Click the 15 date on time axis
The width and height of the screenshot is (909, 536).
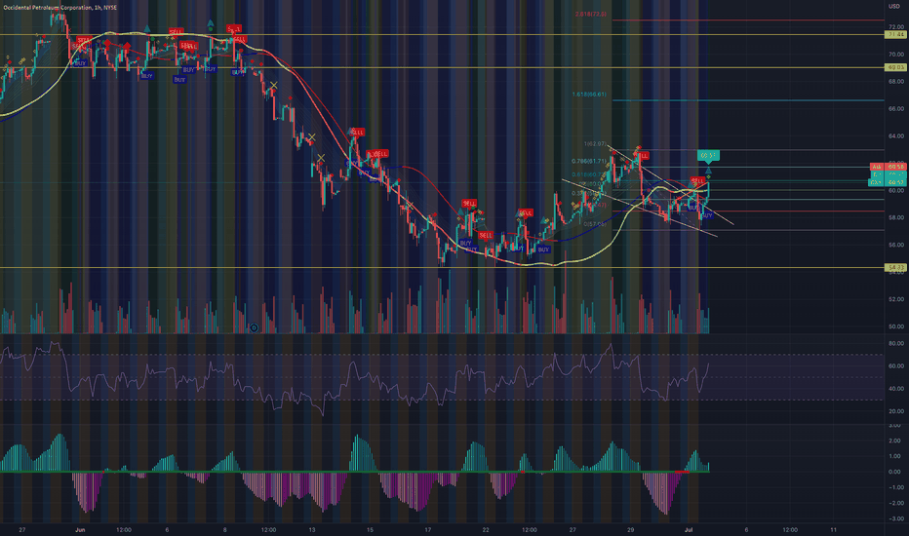coord(370,529)
